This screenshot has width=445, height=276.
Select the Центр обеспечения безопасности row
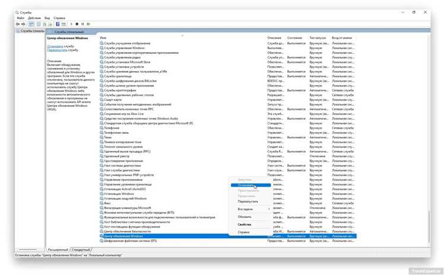[227, 232]
